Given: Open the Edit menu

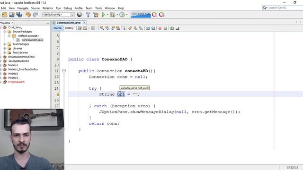Looking at the screenshot, I should point(3,8).
